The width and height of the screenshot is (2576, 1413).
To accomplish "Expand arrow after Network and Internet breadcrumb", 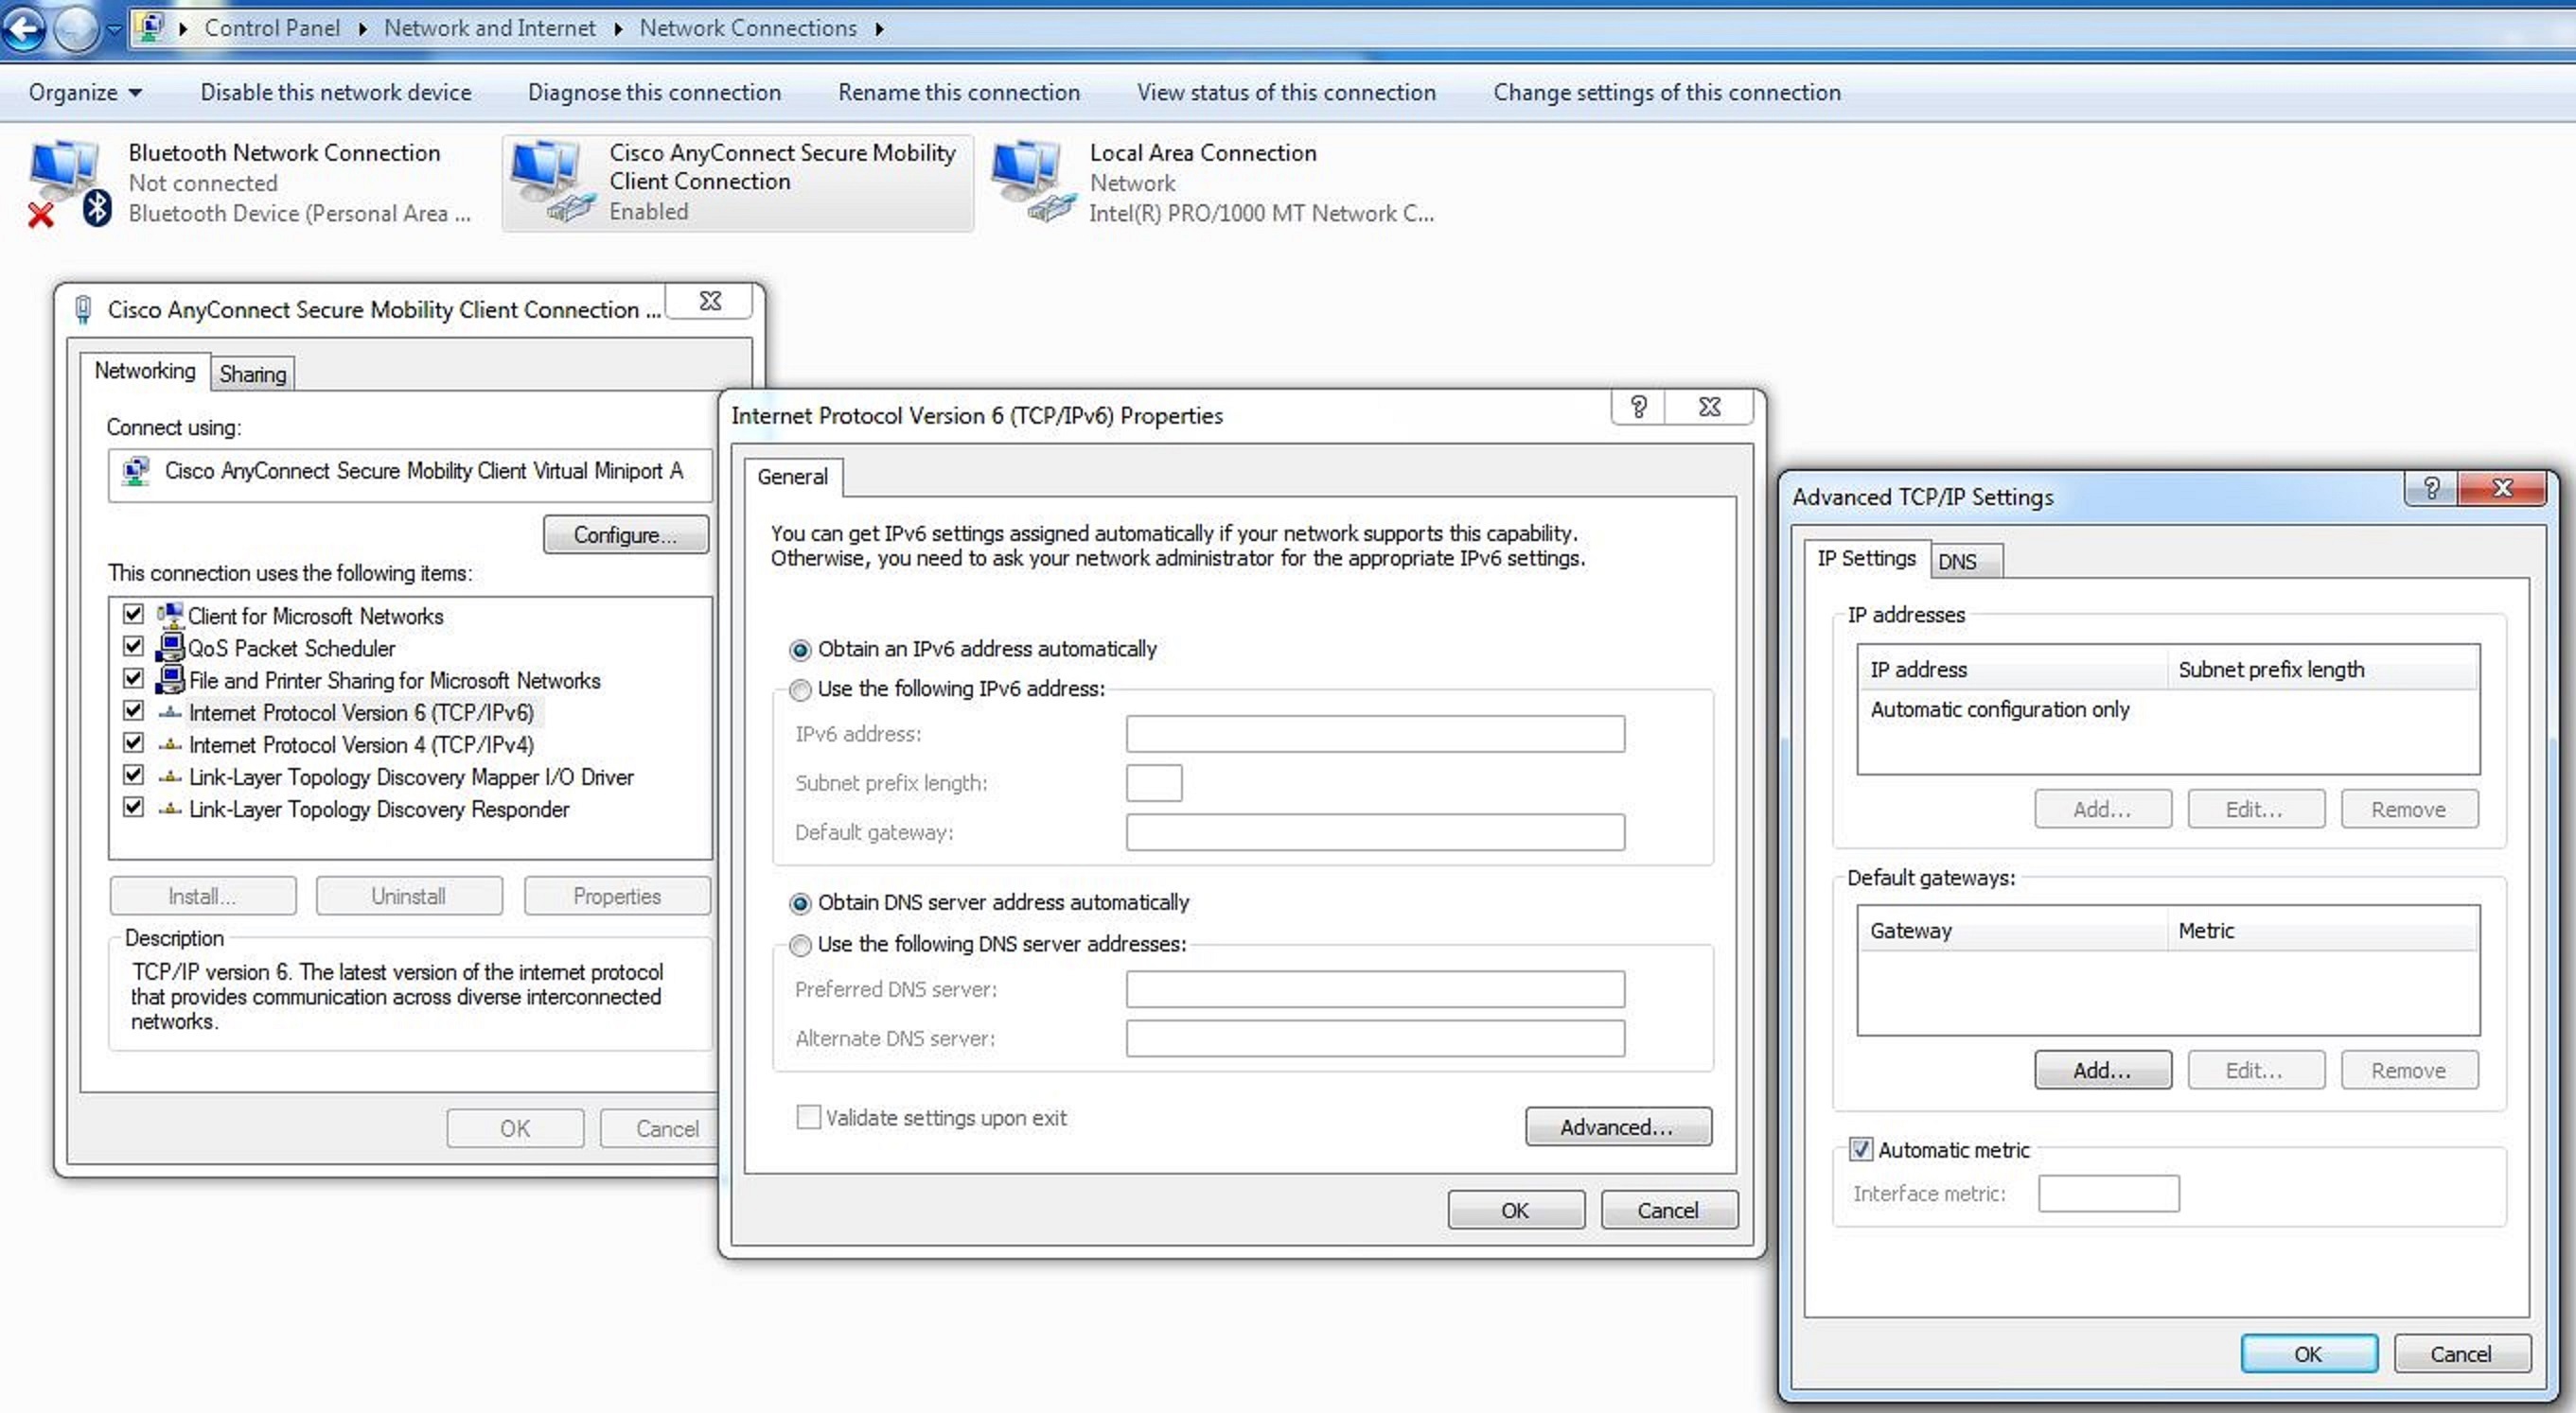I will point(618,28).
